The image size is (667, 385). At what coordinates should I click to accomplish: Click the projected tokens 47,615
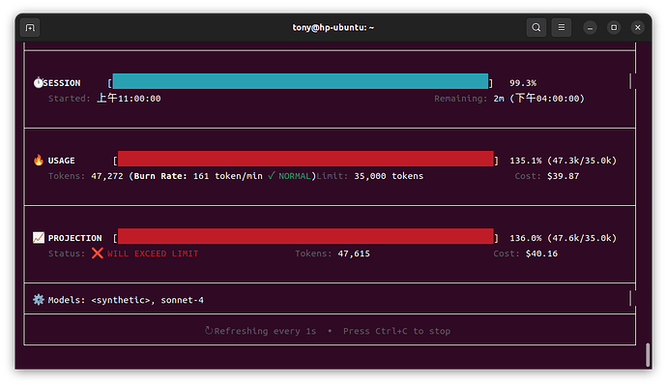tap(354, 253)
